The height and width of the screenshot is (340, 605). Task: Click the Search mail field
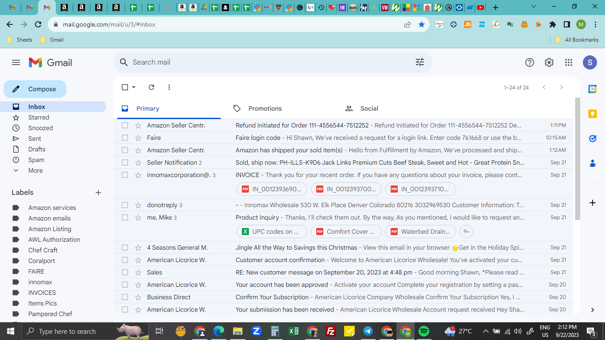(272, 62)
